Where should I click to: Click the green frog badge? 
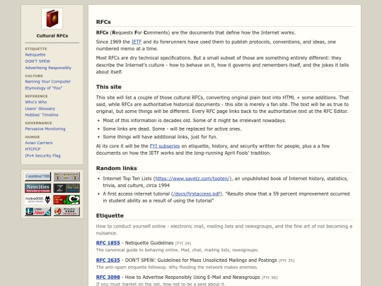[66, 200]
